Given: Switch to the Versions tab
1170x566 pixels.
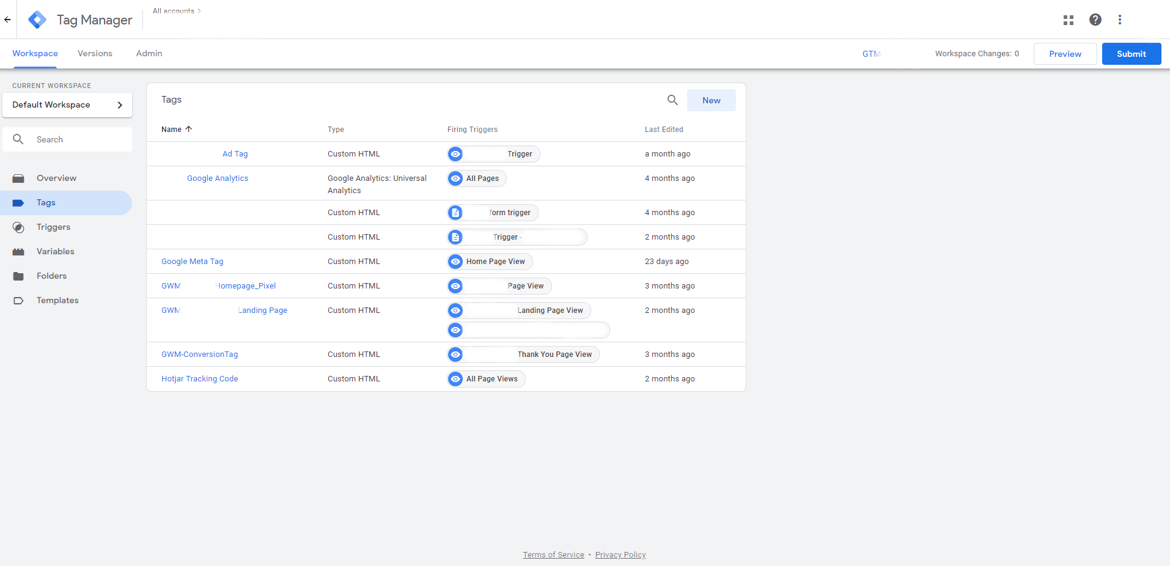Looking at the screenshot, I should pyautogui.click(x=95, y=54).
